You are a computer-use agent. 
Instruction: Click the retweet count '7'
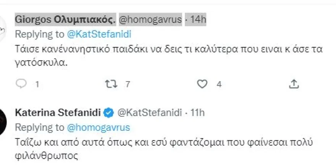click(x=128, y=84)
